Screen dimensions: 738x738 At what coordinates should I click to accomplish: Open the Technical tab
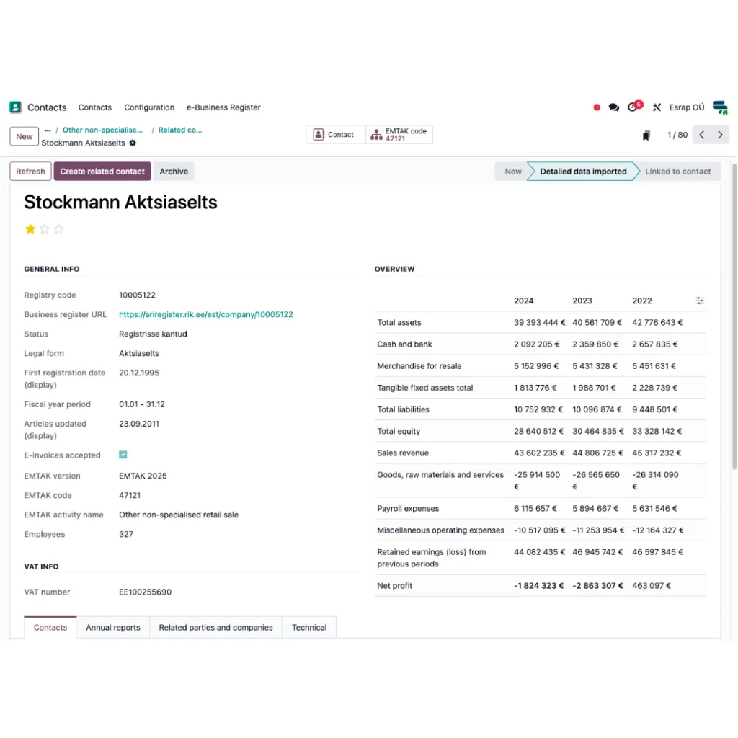click(308, 628)
